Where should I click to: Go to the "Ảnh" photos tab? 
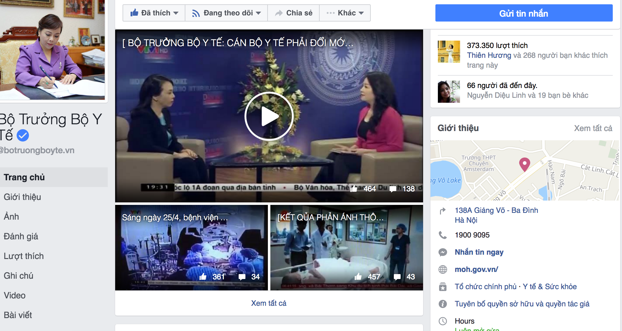[x=11, y=217]
